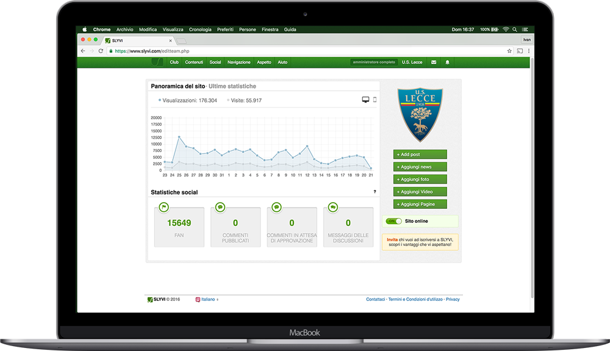Click the + Aggiungi foto button
610x351 pixels.
pyautogui.click(x=420, y=179)
